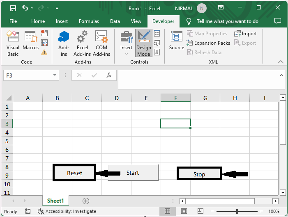Save the workbook with the floppy icon
The height and width of the screenshot is (217, 288).
(x=13, y=8)
